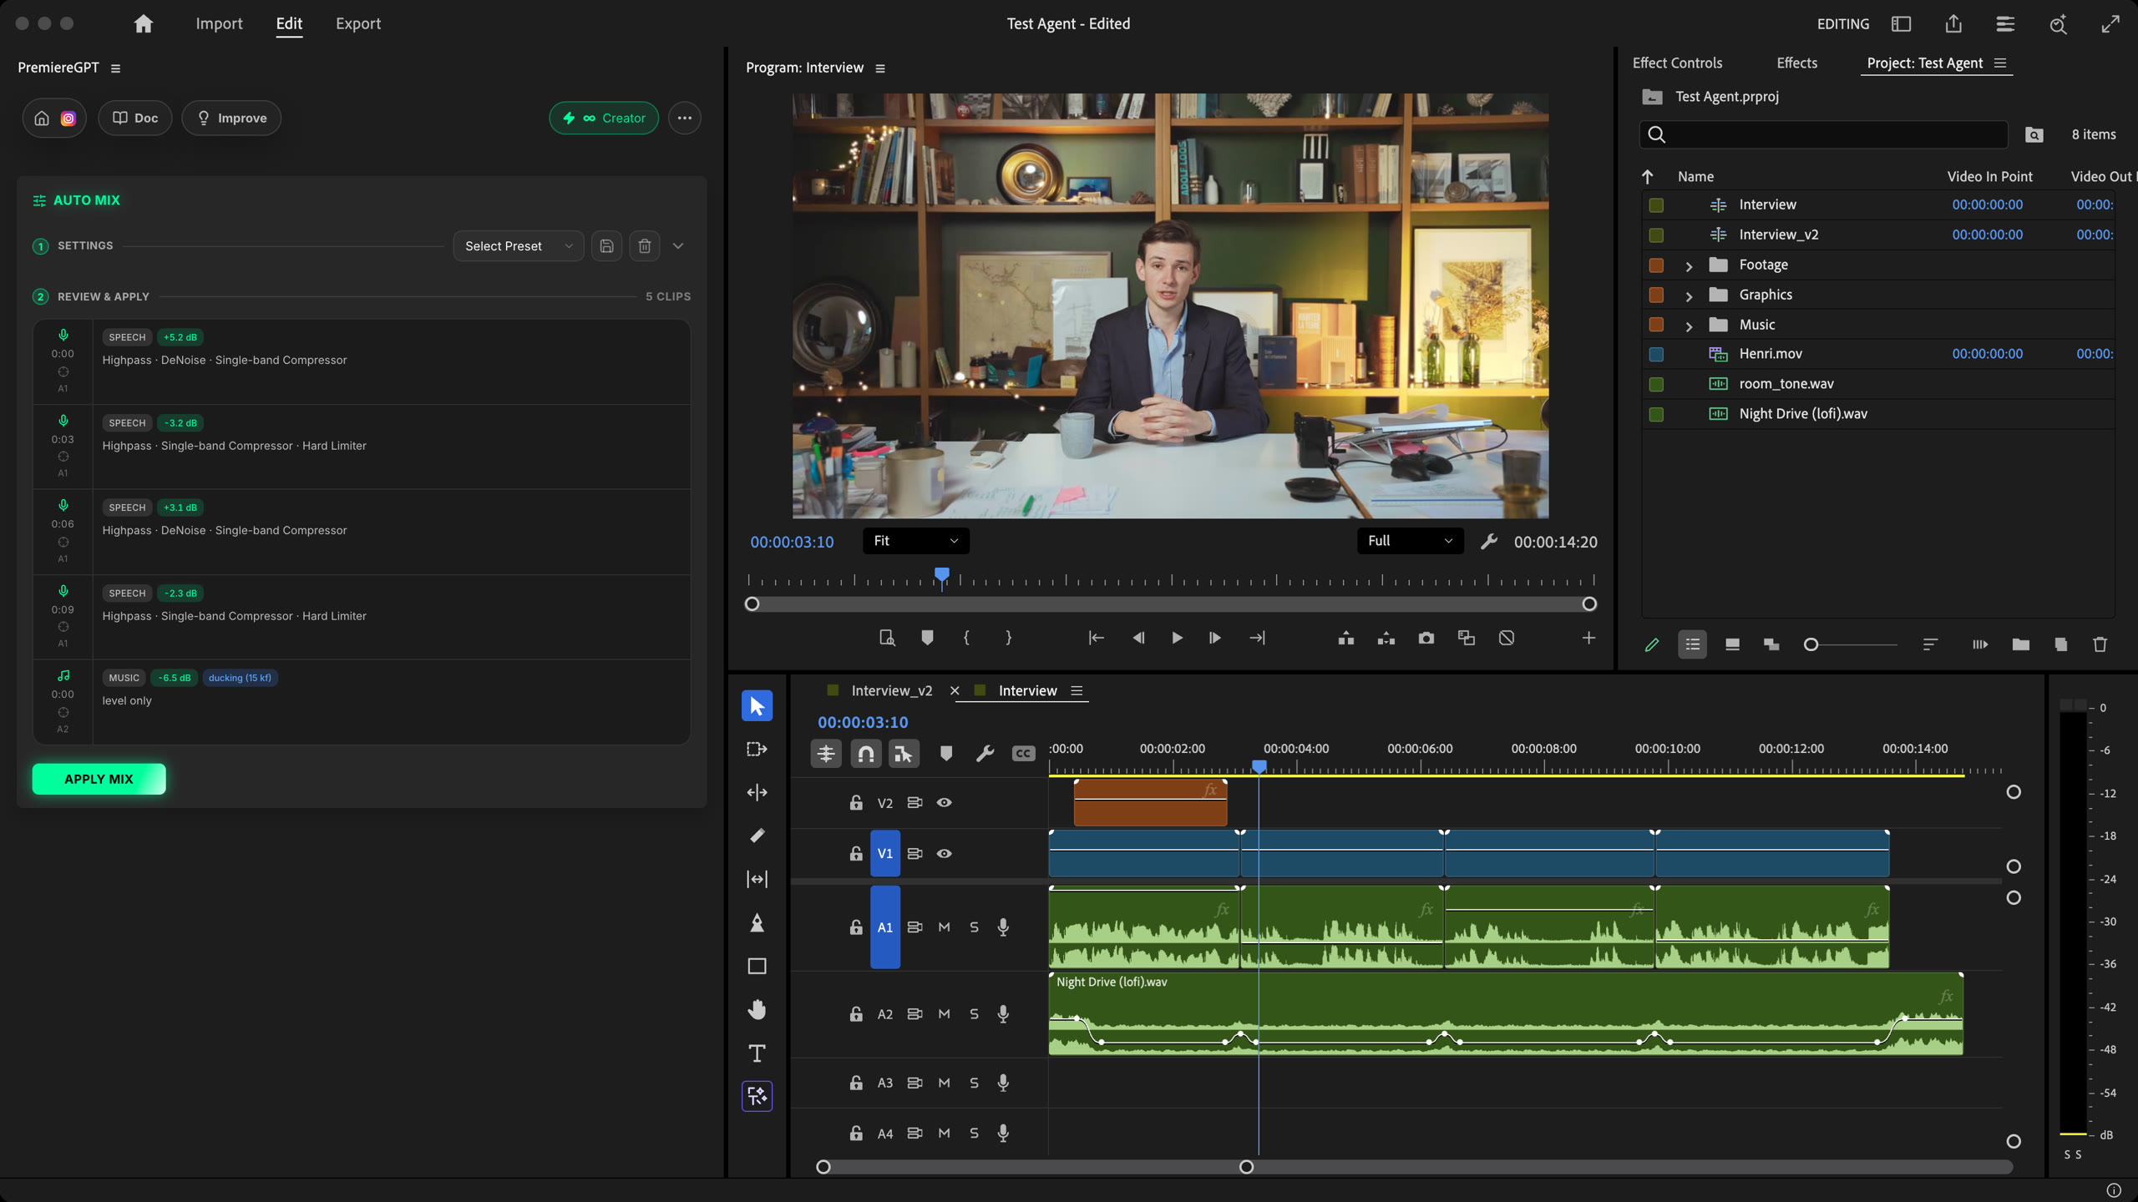Click the save preset icon
Viewport: 2138px width, 1202px height.
pyautogui.click(x=606, y=246)
